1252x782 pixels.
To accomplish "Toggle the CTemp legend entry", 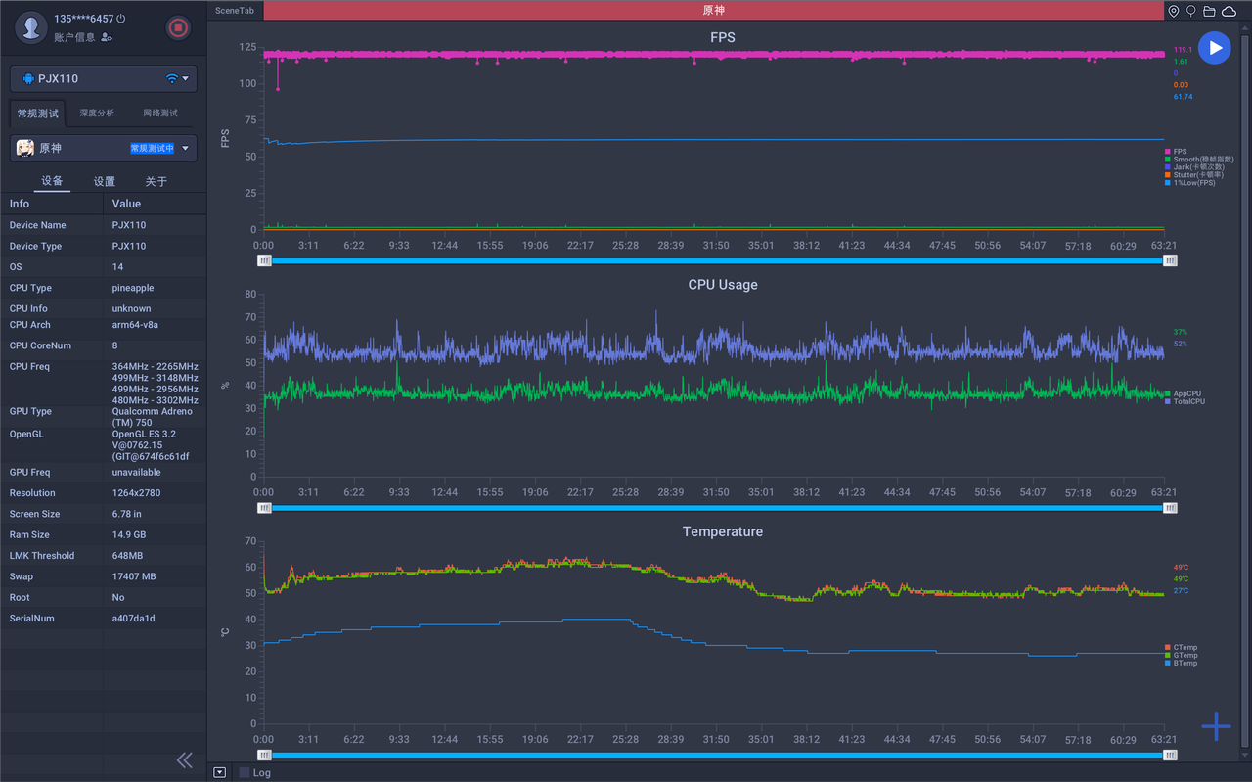I will 1181,647.
